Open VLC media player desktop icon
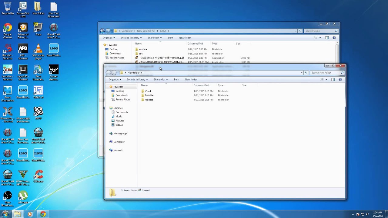 [x=38, y=52]
